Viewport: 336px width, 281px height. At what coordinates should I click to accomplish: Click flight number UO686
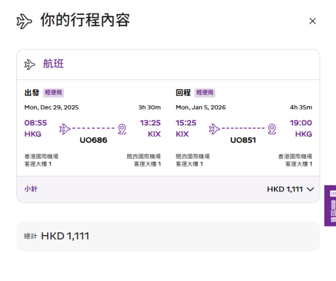tap(94, 140)
